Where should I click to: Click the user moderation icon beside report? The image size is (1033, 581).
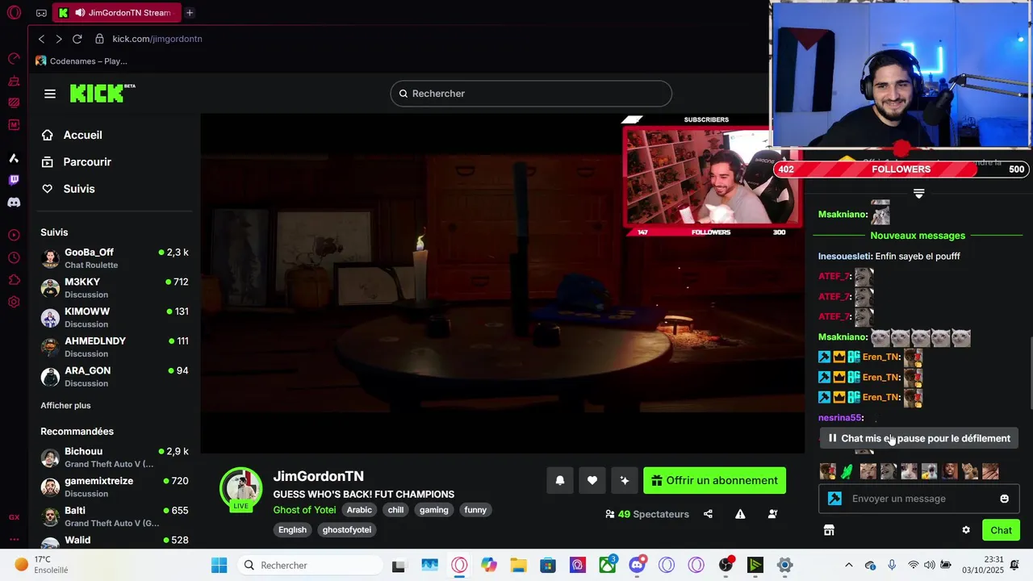[x=772, y=514]
